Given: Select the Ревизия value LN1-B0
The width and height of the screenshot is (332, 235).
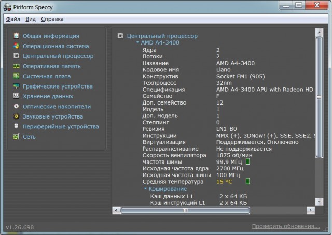Looking at the screenshot, I should (227, 129).
